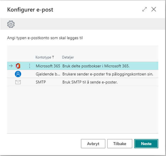166x156 pixels.
Task: Click the gear settings icon
Action: [11, 24]
